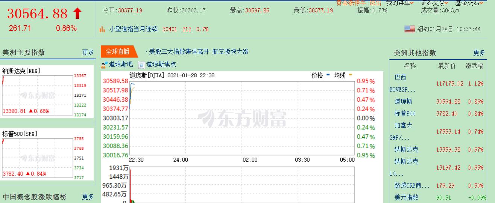
Task: Click the 涨跌幅 column header
Action: (x=474, y=66)
